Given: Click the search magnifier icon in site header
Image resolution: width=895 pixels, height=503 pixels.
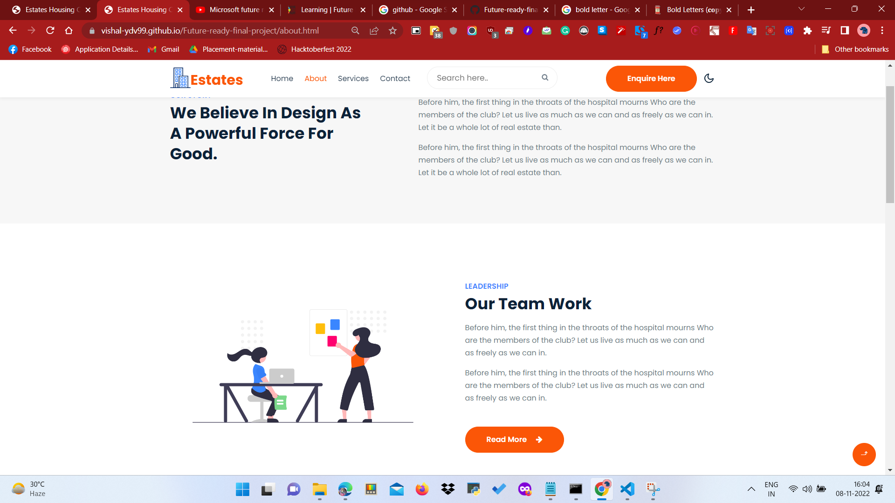Looking at the screenshot, I should click(545, 78).
